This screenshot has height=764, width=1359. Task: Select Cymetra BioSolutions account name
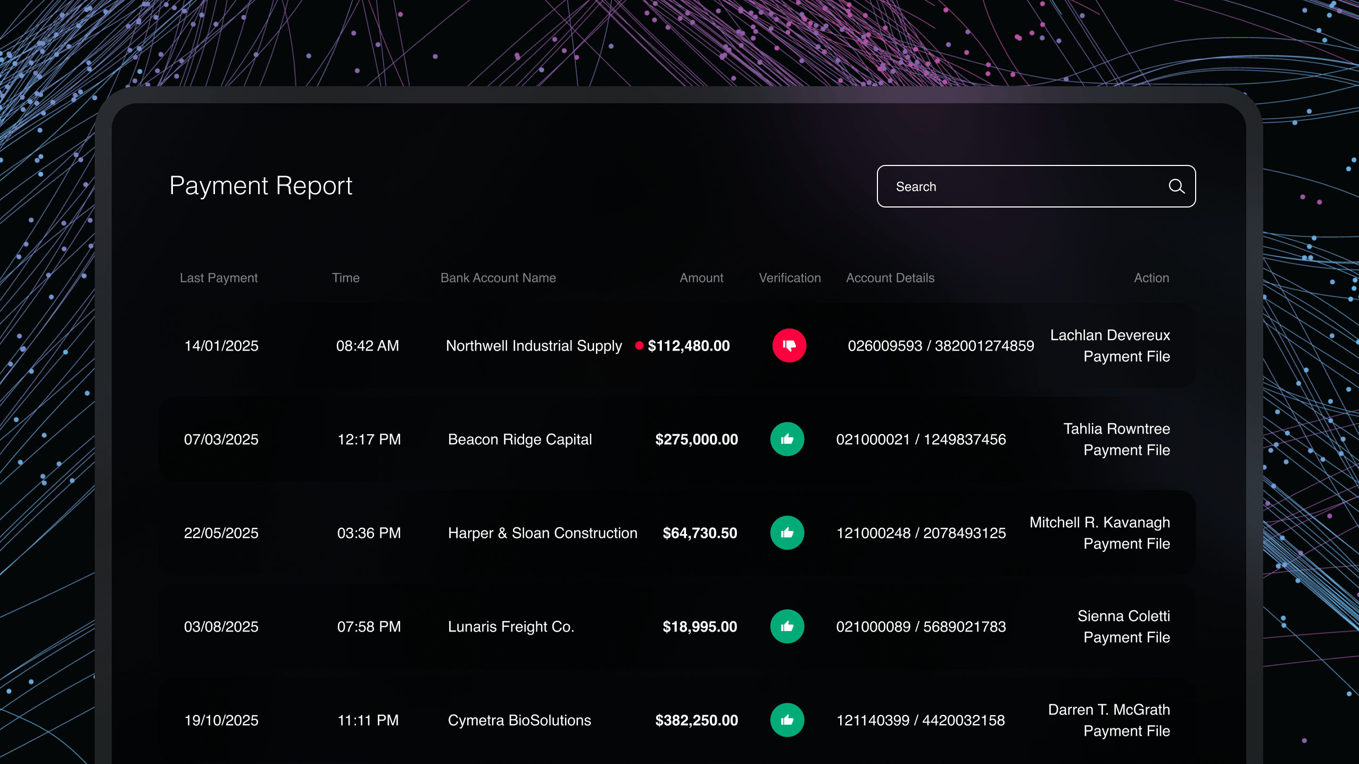coord(519,720)
